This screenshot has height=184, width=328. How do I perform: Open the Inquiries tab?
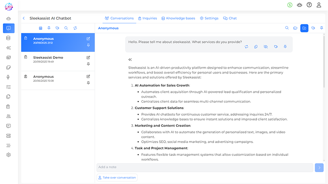coord(147,18)
